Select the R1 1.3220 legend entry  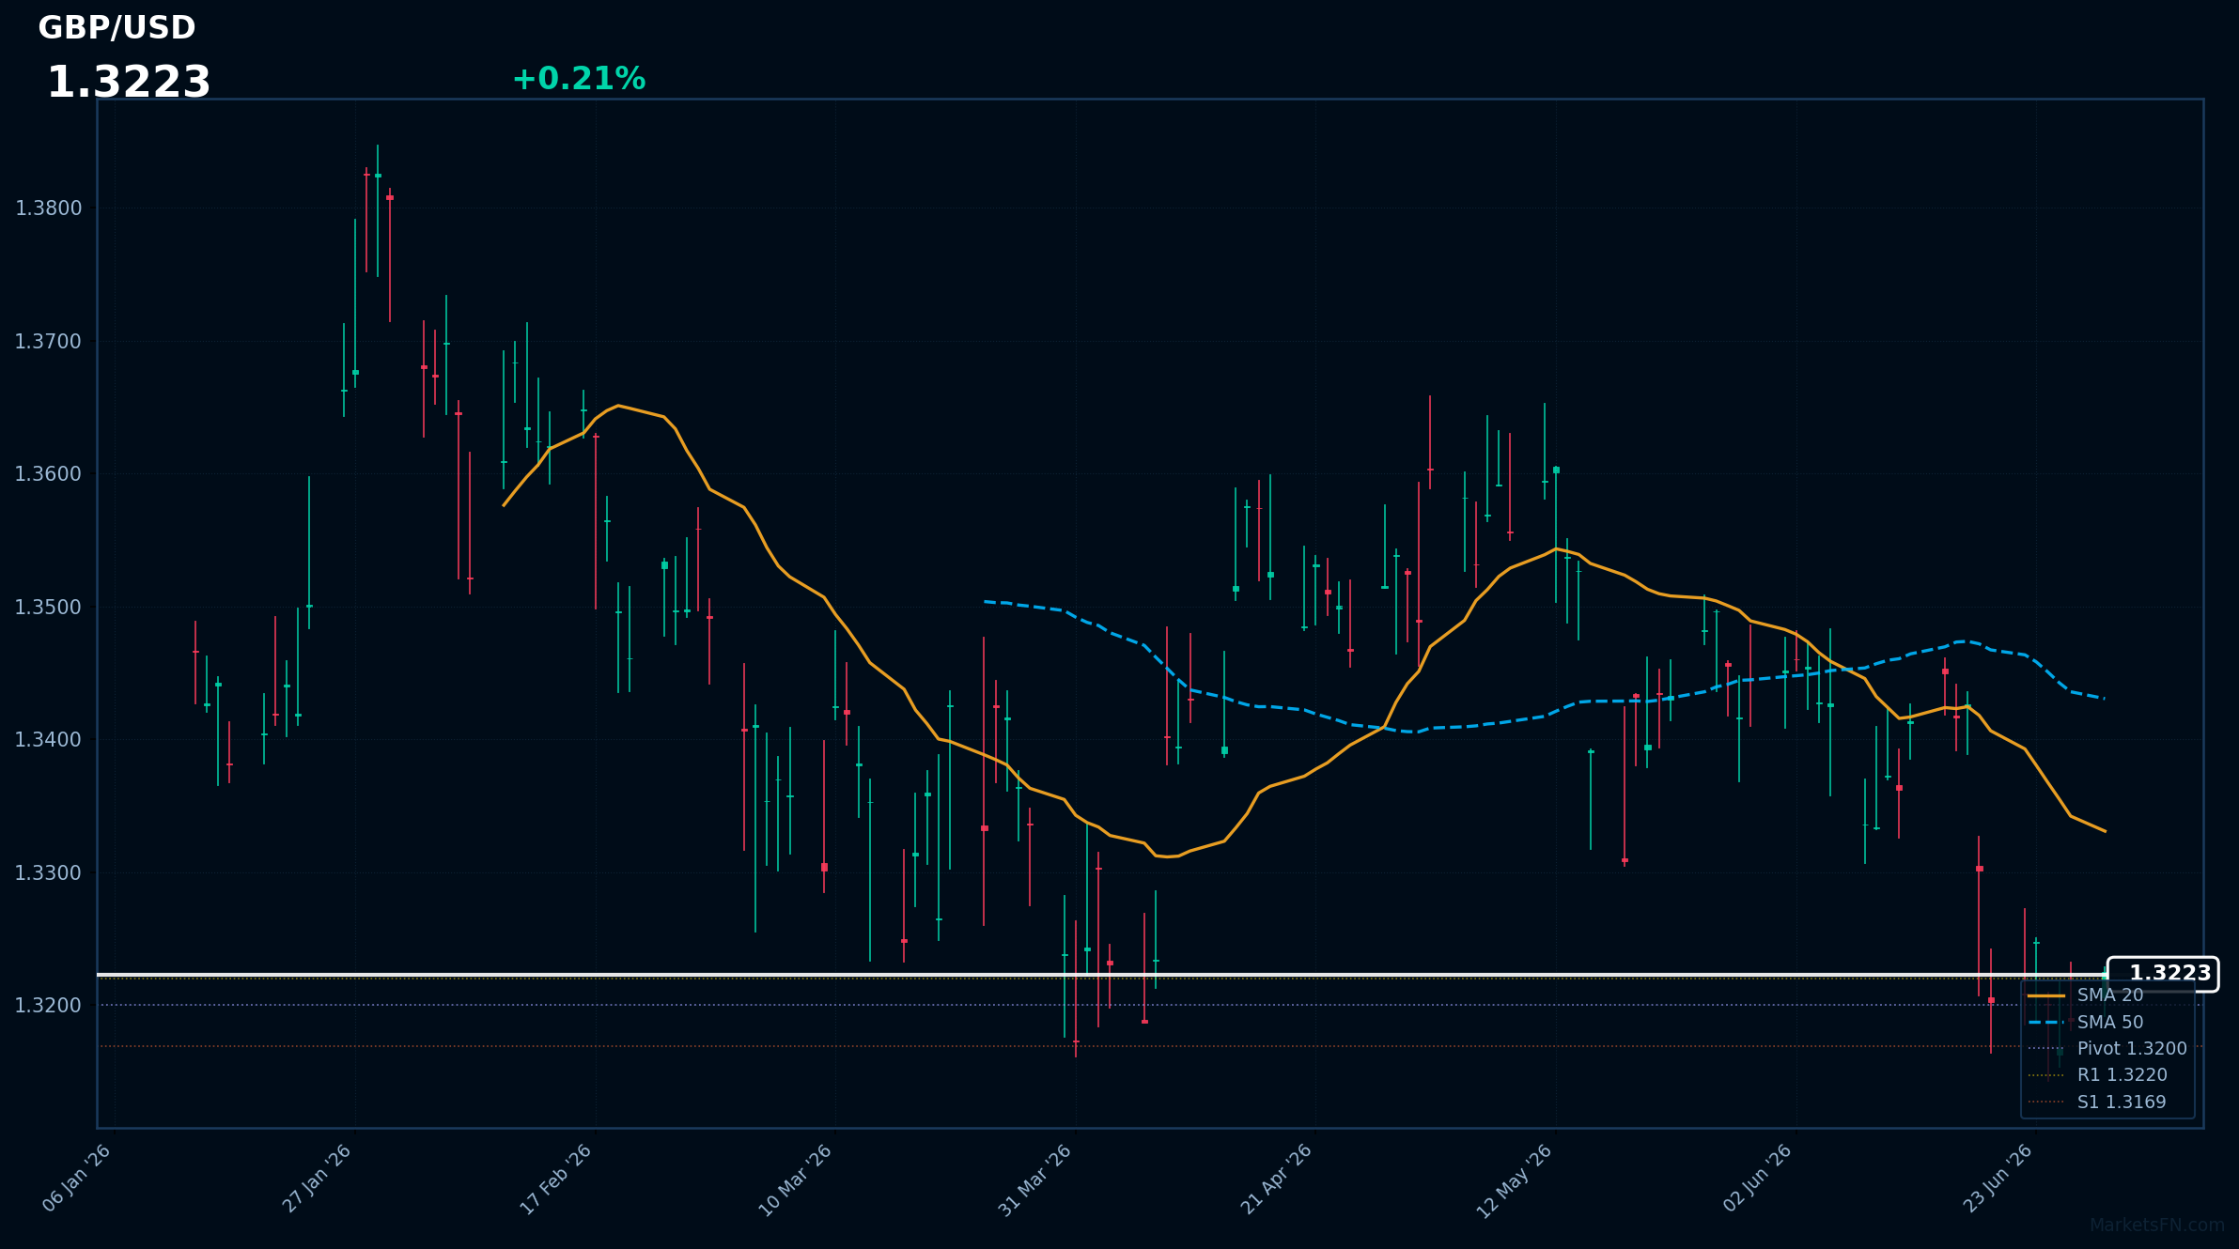point(2097,1074)
